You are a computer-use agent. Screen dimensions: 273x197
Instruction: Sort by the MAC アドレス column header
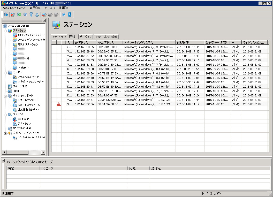point(110,42)
